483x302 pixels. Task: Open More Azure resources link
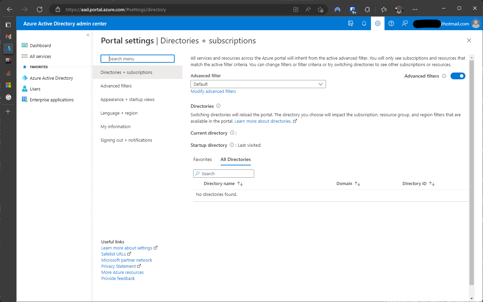coord(122,272)
